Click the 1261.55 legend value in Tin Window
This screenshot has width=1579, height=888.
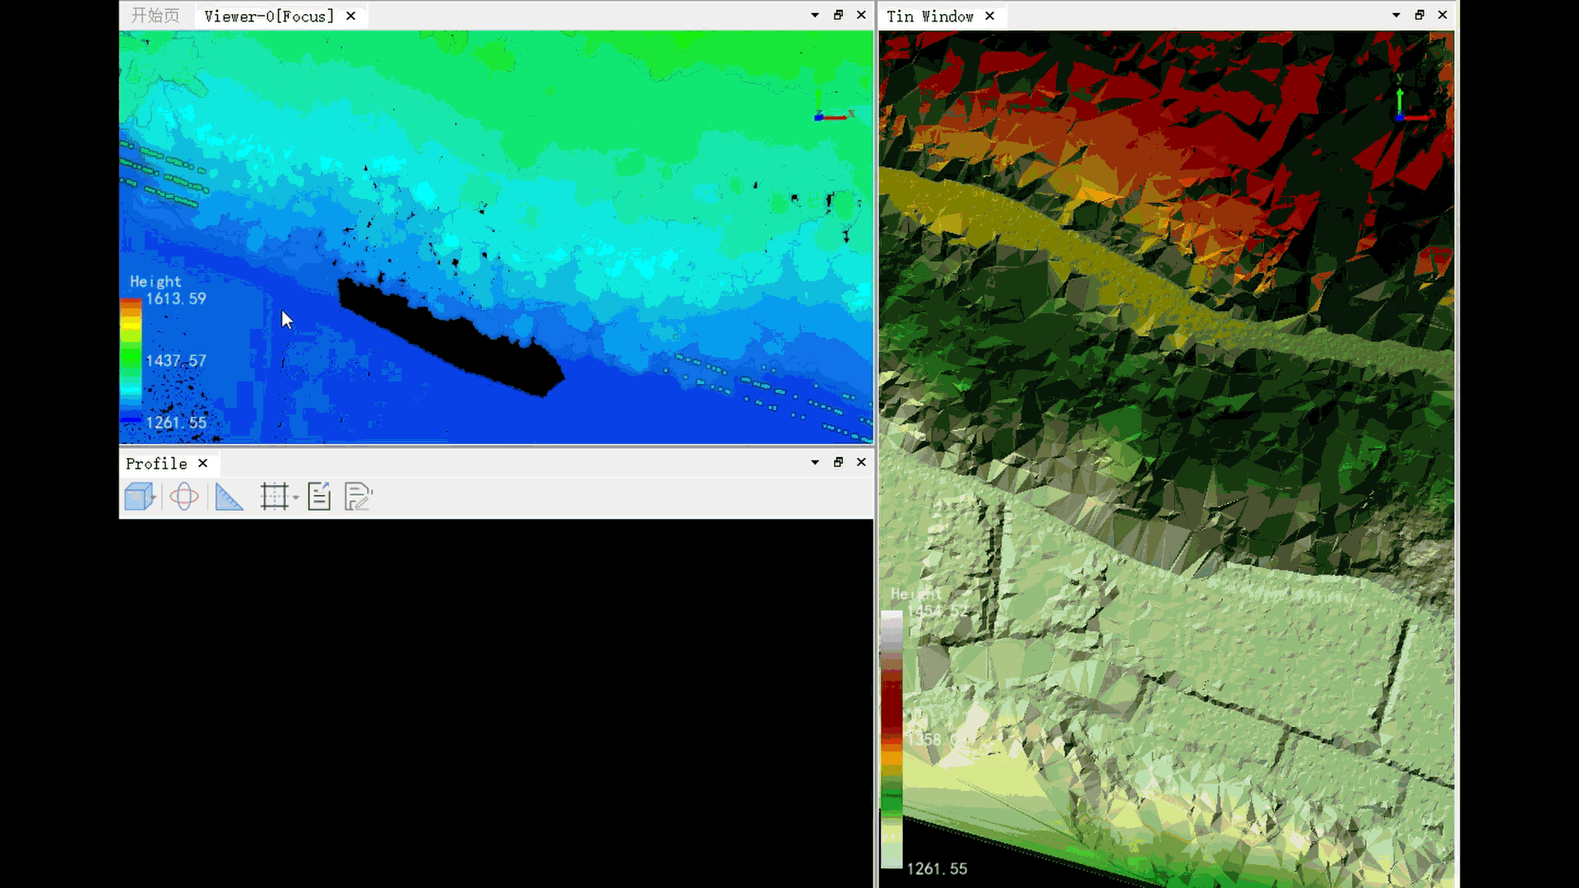click(x=937, y=869)
